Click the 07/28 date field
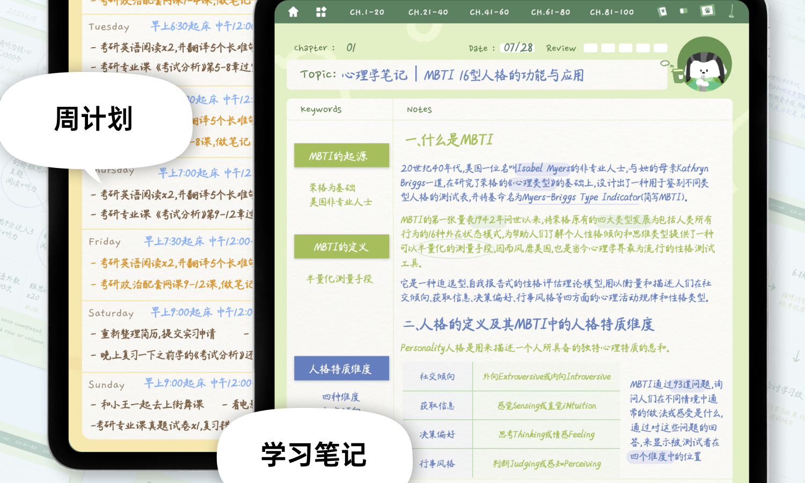The height and width of the screenshot is (483, 805). tap(516, 48)
